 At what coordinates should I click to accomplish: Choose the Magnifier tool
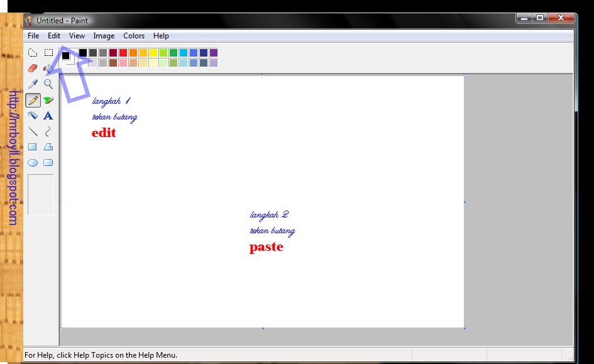(x=48, y=84)
